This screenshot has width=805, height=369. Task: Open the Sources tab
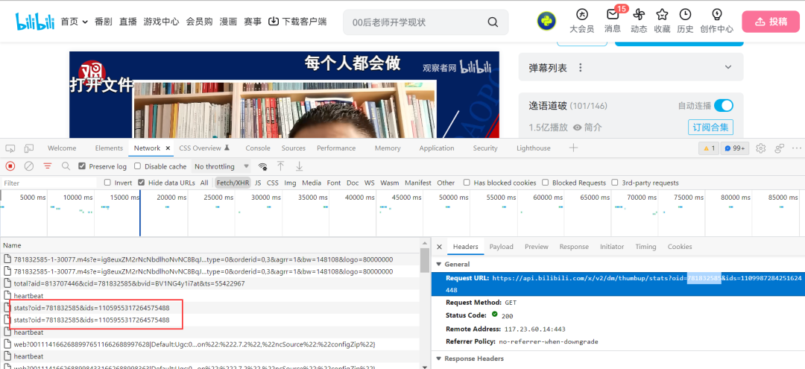293,148
